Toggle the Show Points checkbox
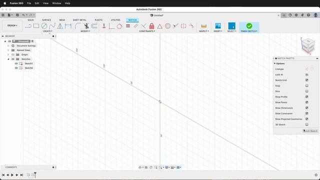Viewport: 320px width, 180px height. (x=306, y=102)
